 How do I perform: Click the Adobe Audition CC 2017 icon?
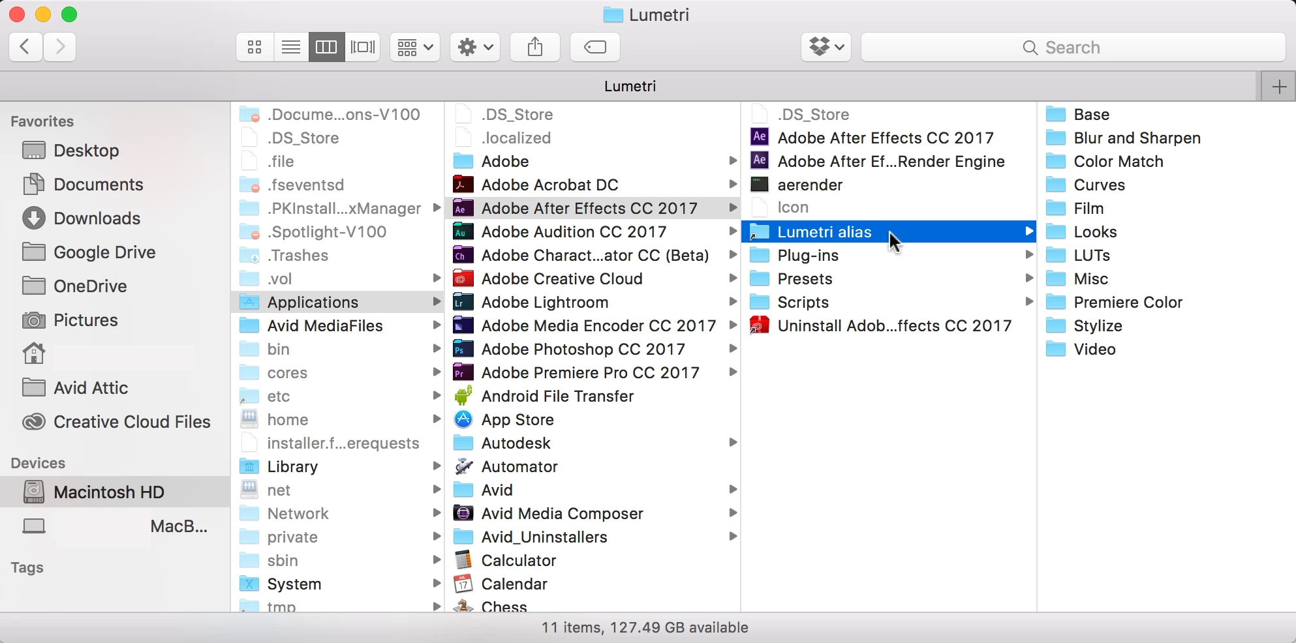tap(463, 232)
